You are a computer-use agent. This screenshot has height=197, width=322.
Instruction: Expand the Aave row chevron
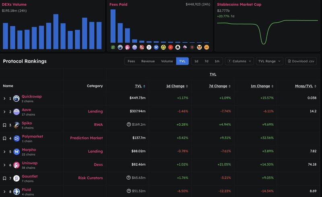[x=4, y=112]
